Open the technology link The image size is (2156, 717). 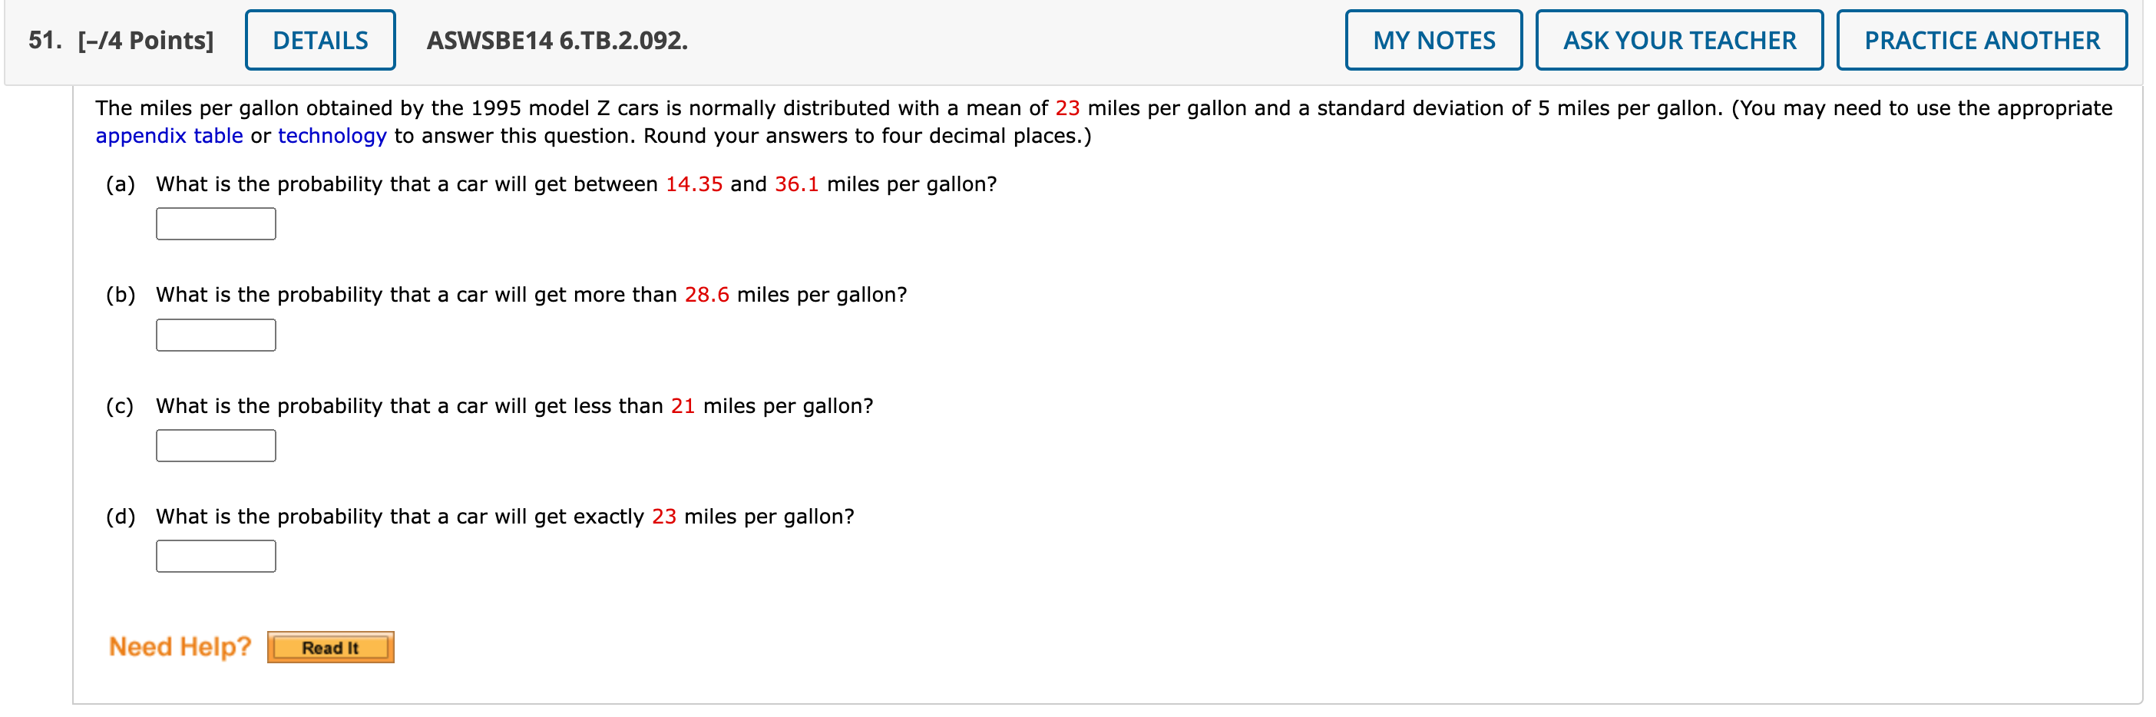332,136
